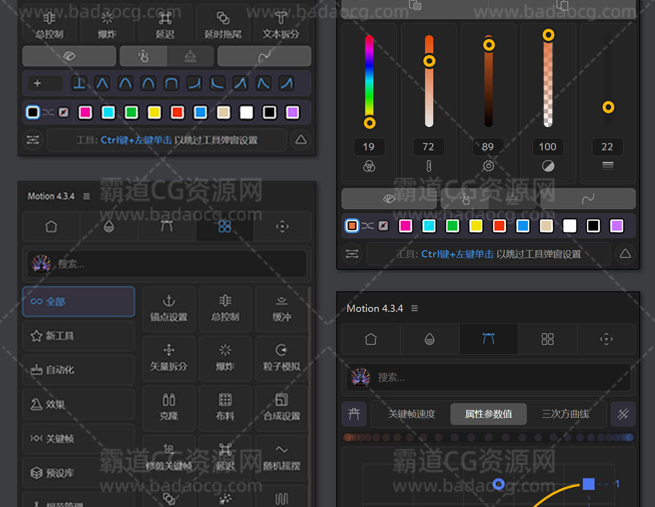This screenshot has width=655, height=507.
Task: Open hamburger menu beside bottom-right Motion 4.3.4 title
Action: point(414,309)
